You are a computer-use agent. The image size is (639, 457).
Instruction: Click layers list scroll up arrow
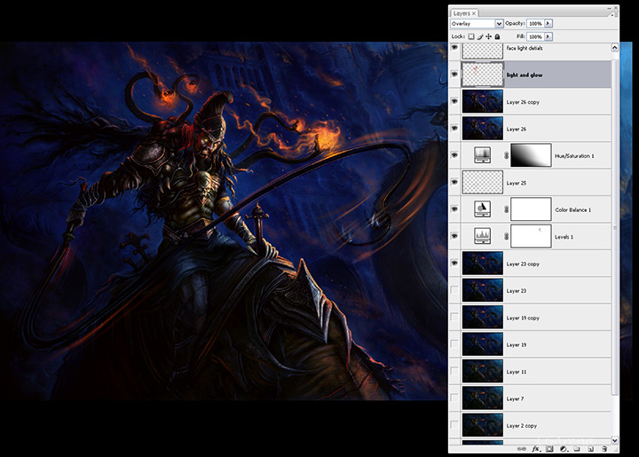point(614,48)
